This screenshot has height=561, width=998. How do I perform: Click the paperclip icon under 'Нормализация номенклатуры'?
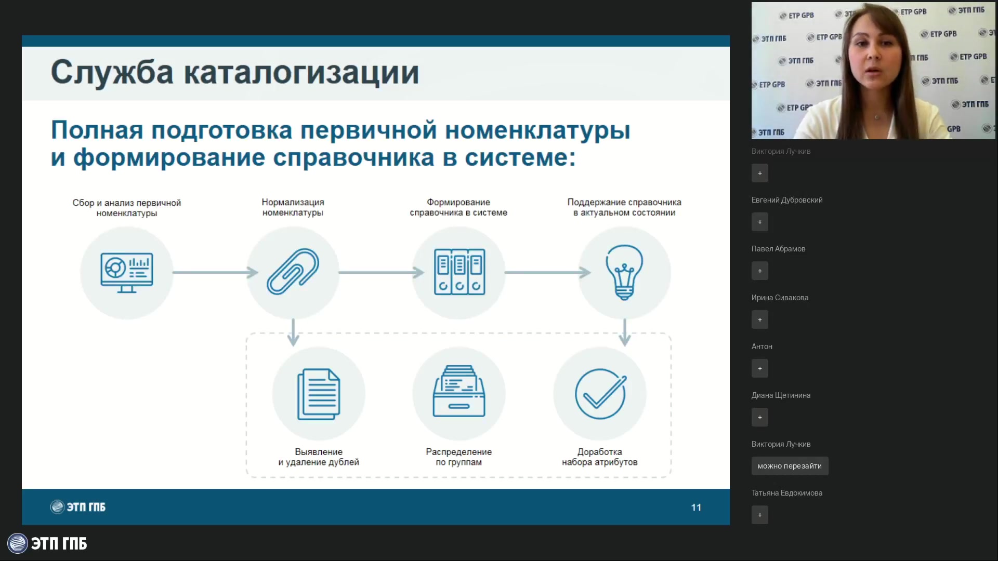tap(293, 272)
